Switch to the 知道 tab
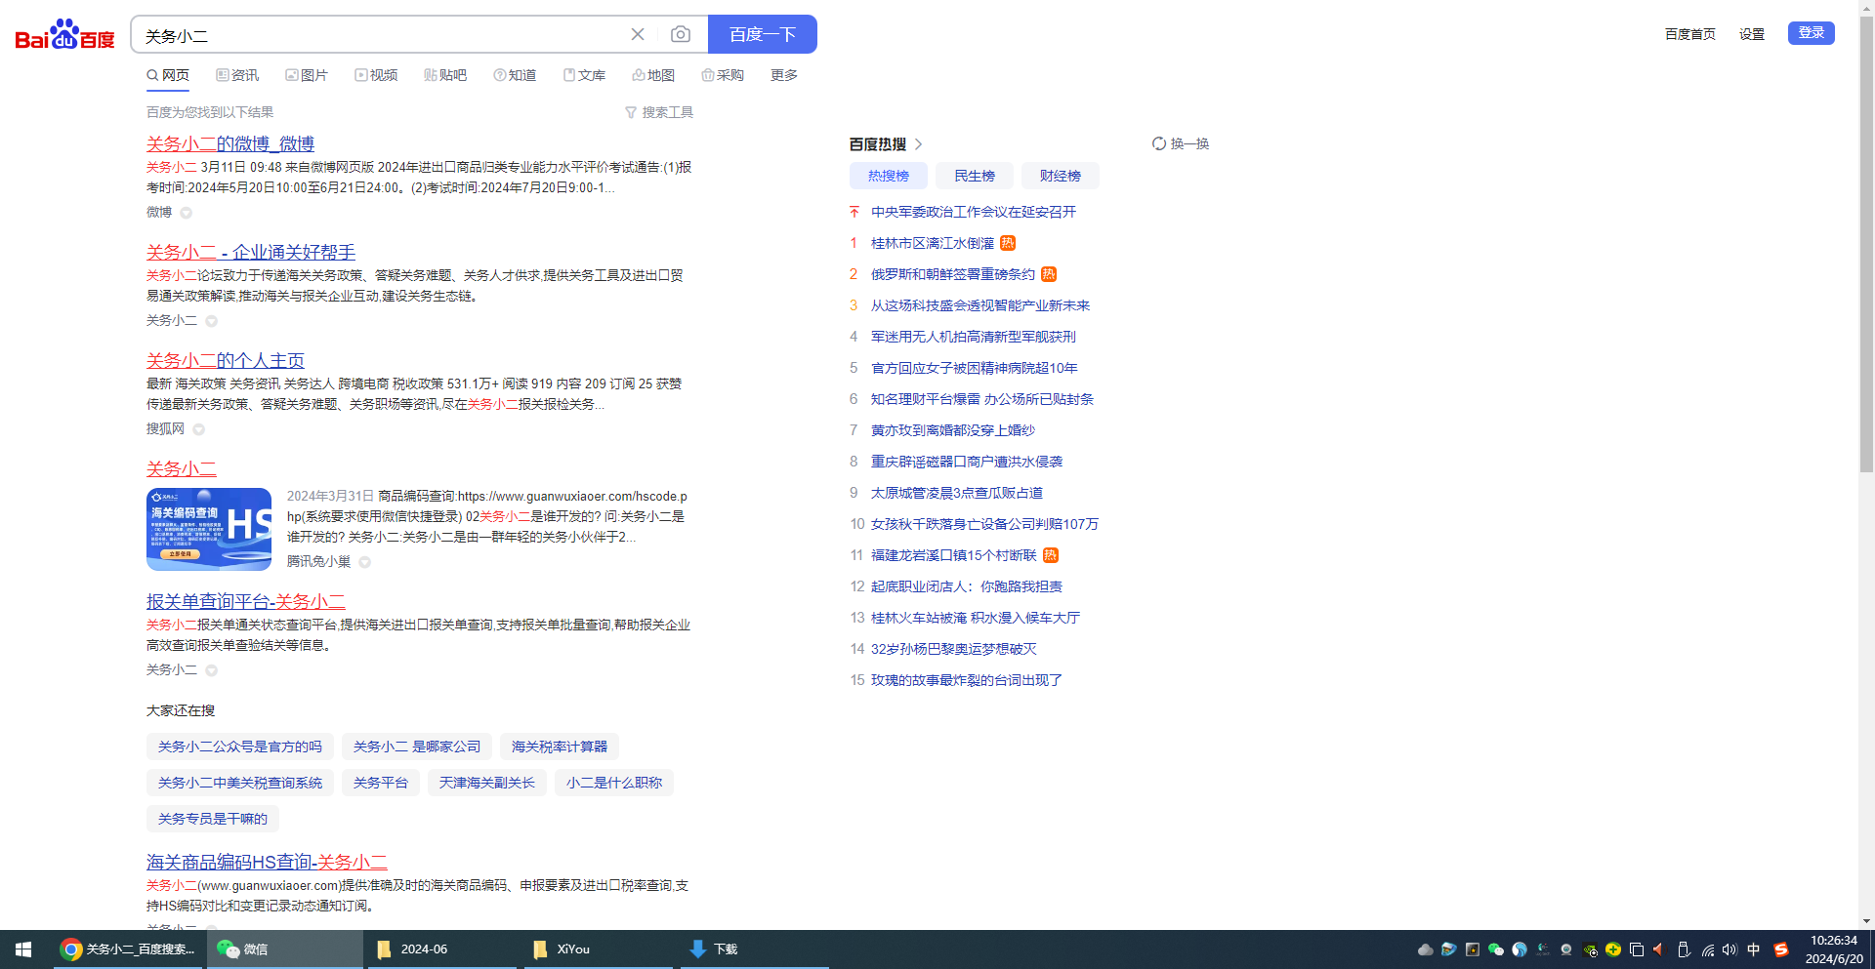The image size is (1875, 969). (515, 75)
